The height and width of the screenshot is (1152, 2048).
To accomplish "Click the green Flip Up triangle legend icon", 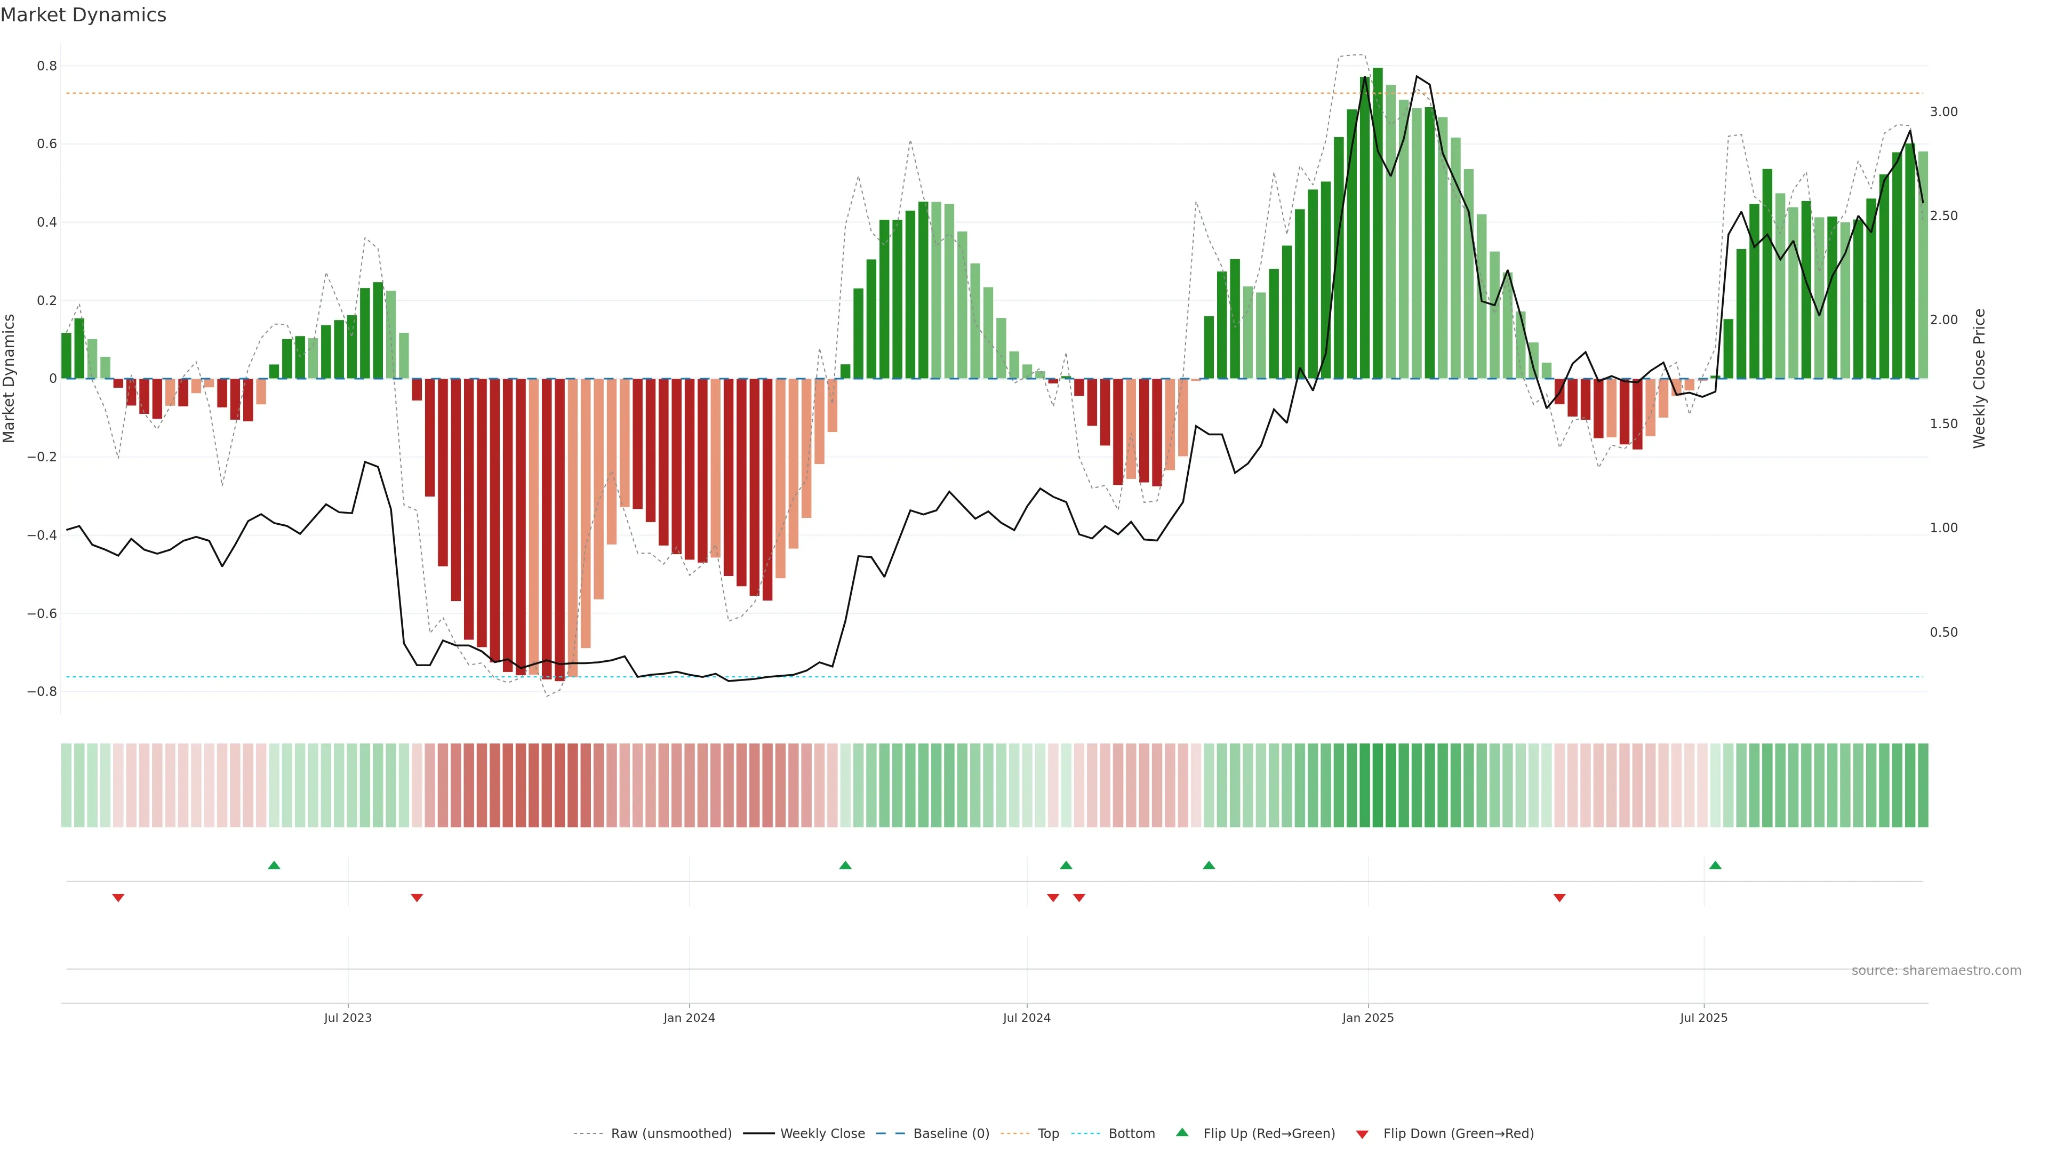I will pos(1182,1132).
